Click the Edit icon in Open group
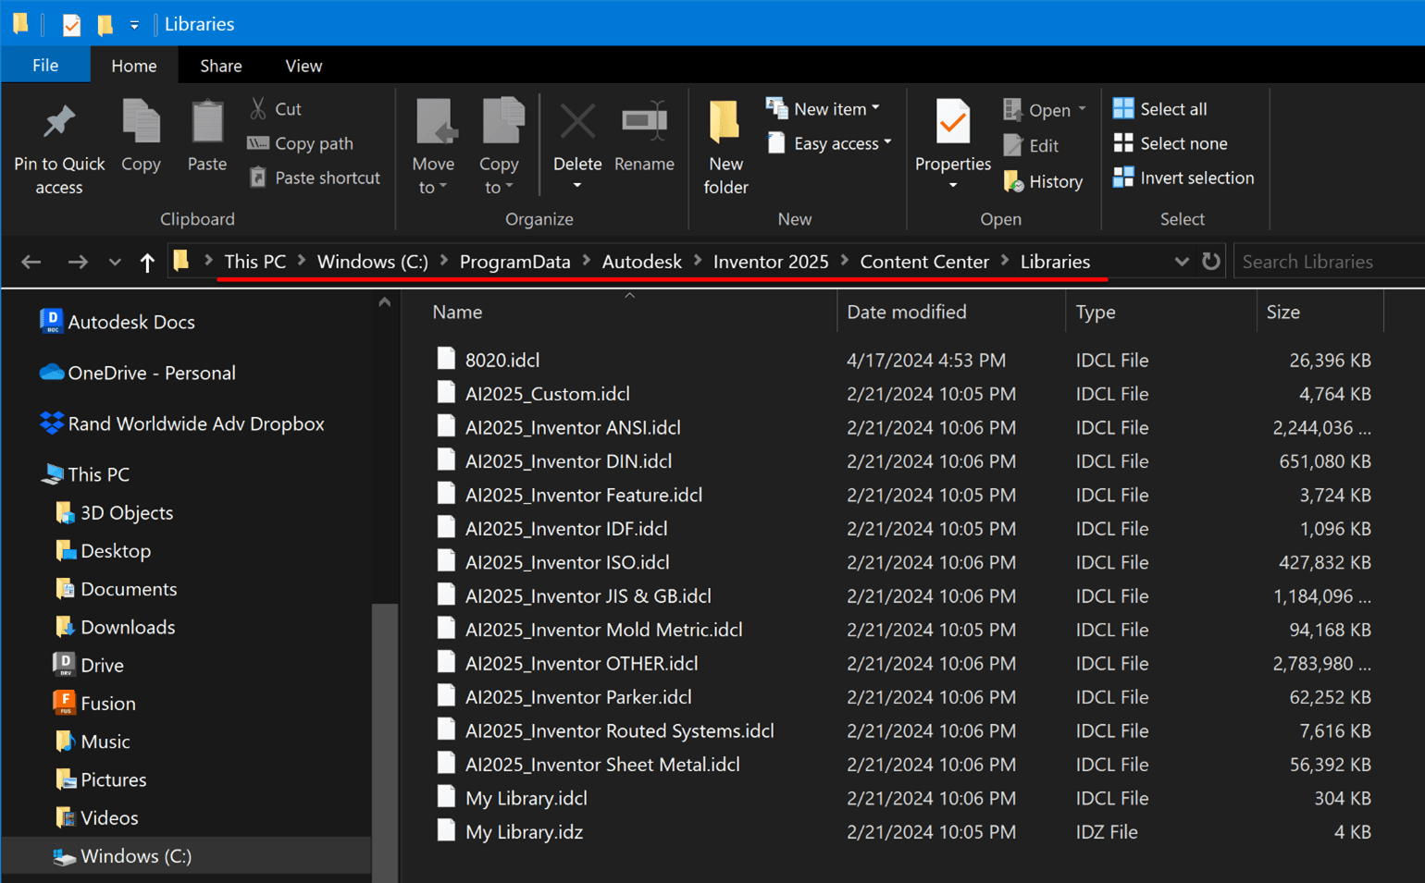 tap(1013, 145)
